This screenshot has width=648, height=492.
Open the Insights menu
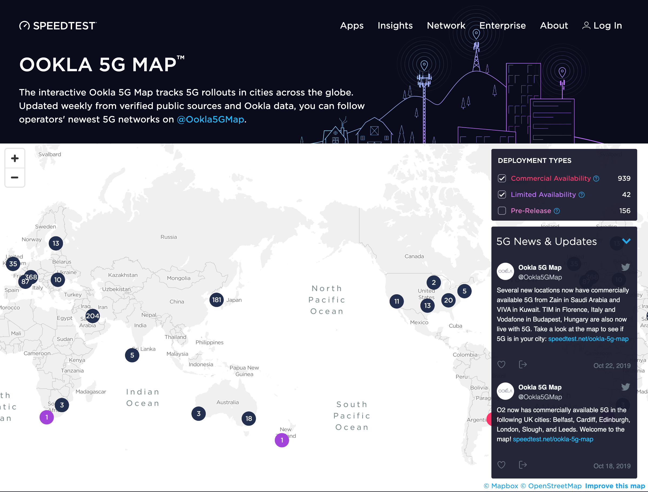395,26
